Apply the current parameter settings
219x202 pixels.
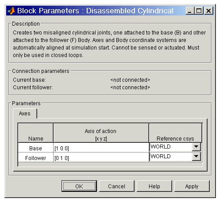(192, 186)
